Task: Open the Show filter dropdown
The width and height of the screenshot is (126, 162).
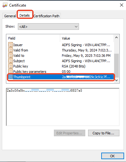Action: (48, 27)
